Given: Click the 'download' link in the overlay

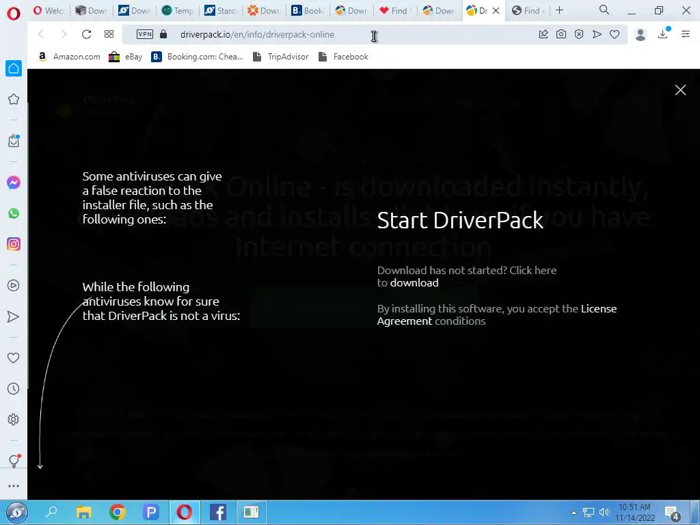Looking at the screenshot, I should coord(414,282).
